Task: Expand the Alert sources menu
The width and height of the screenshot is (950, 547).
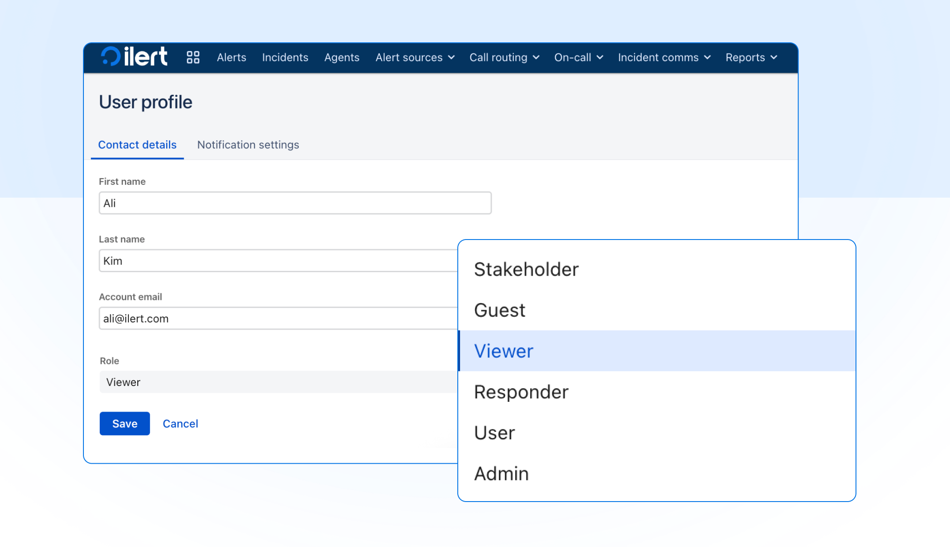Action: pyautogui.click(x=415, y=57)
